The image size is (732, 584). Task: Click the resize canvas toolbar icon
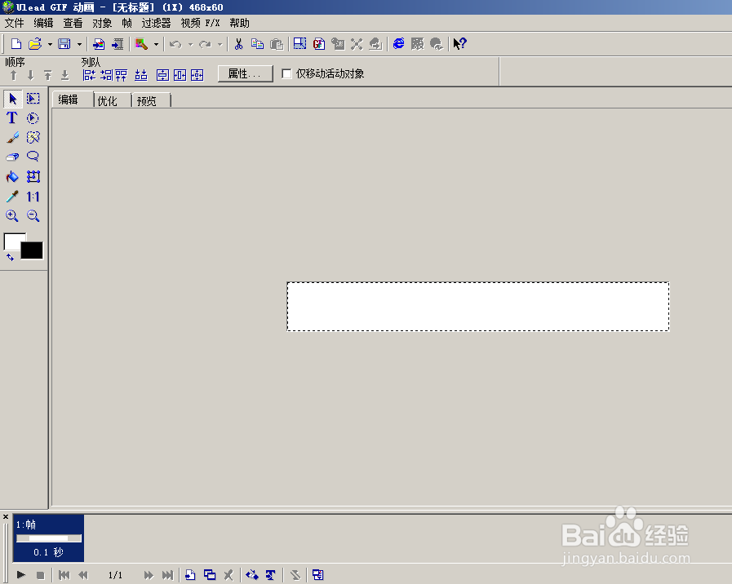(x=299, y=44)
